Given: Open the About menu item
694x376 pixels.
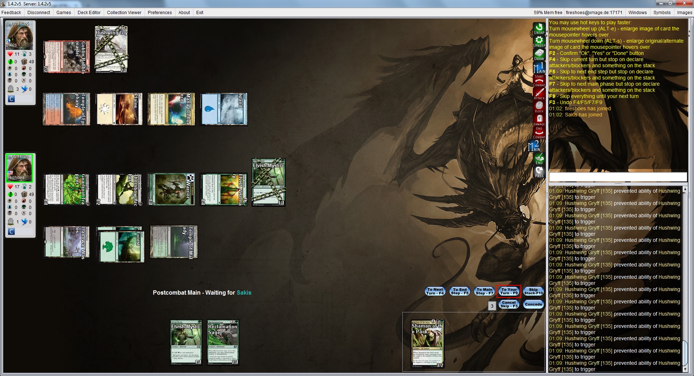Looking at the screenshot, I should (x=184, y=12).
